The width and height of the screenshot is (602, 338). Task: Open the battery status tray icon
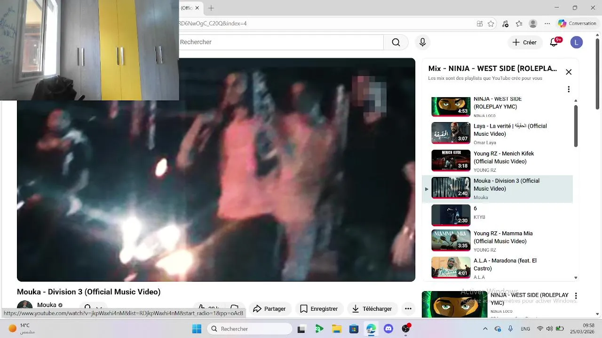[560, 329]
